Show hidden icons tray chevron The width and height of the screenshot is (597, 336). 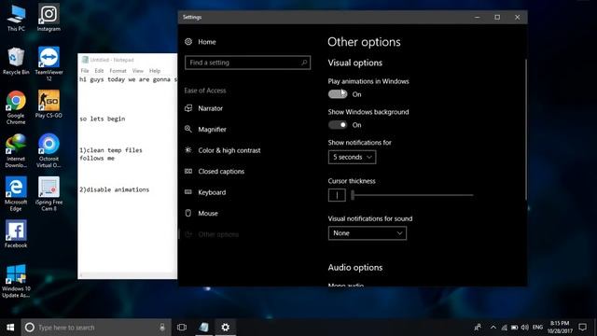(493, 328)
